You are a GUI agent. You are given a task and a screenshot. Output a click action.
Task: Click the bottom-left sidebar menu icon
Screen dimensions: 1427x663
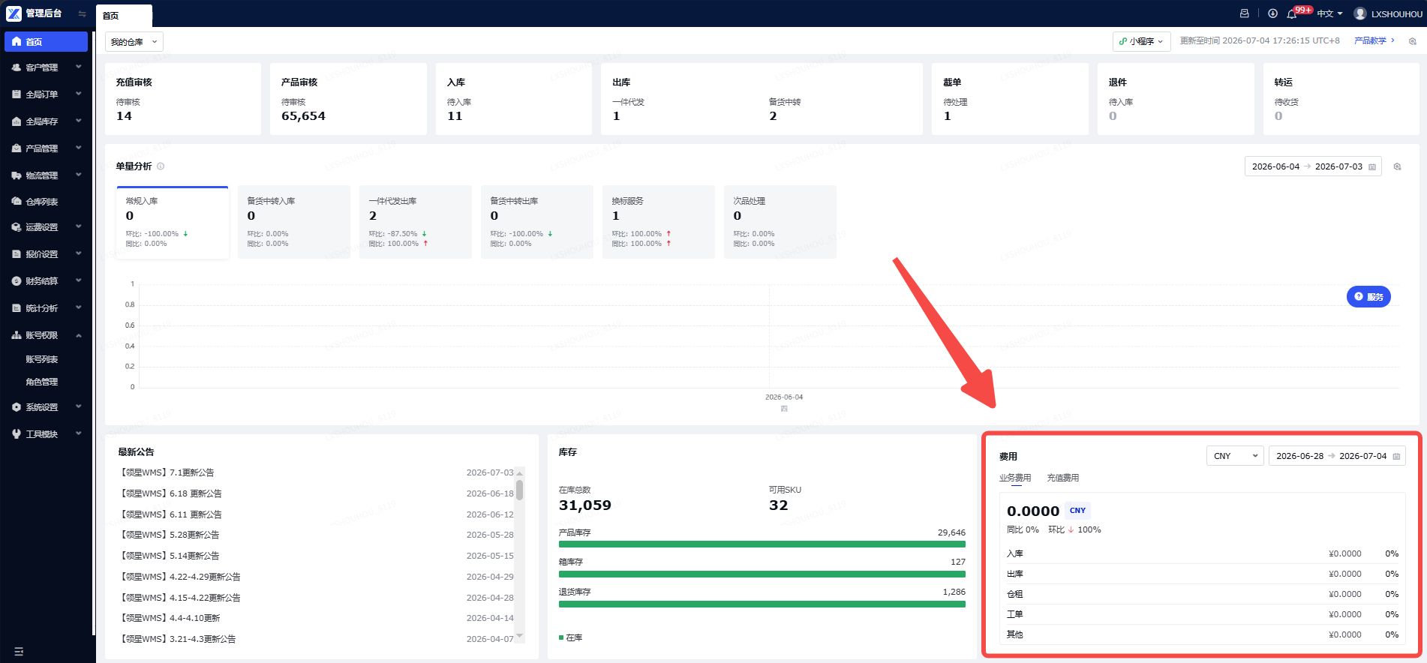pos(19,651)
